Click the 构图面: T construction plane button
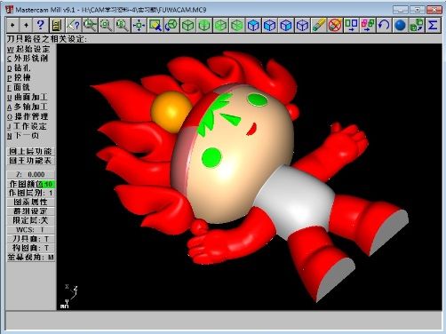 pos(30,248)
